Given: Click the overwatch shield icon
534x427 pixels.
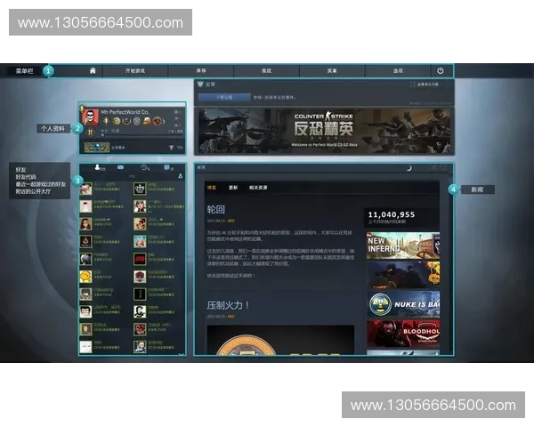Looking at the screenshot, I should pos(200,85).
